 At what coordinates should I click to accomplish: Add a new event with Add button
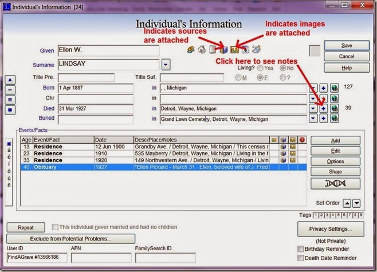point(335,140)
